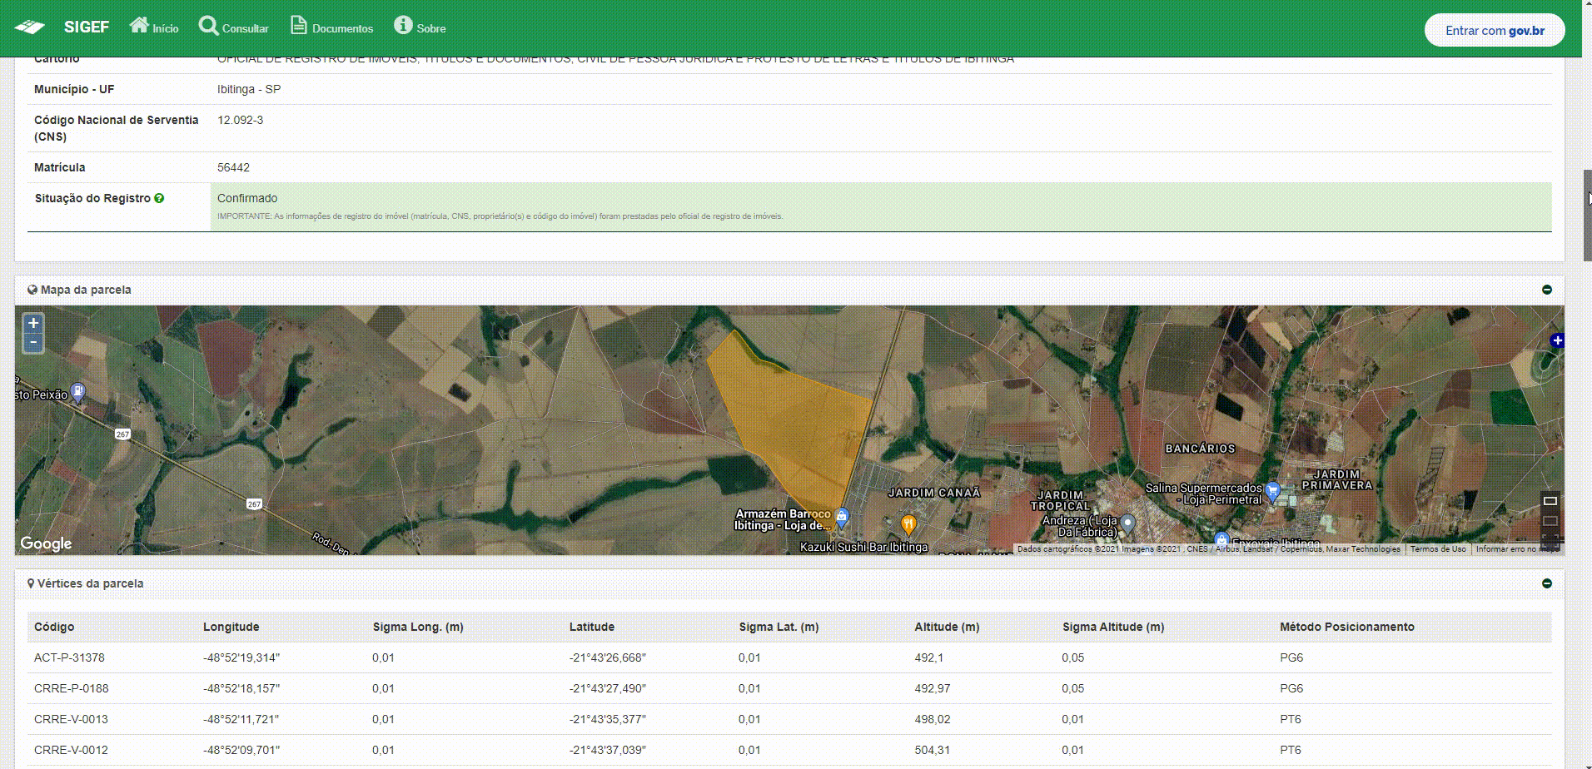
Task: Zoom out on the parcel map
Action: 33,342
